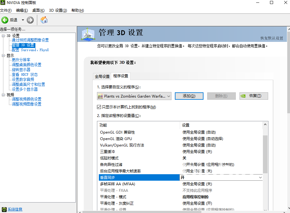Click the 3D settings header image icon

tap(88, 34)
